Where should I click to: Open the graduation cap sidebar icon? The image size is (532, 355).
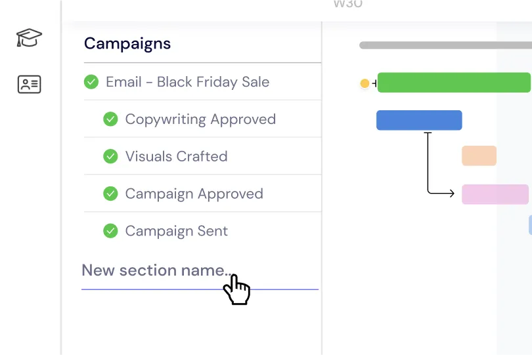[29, 38]
